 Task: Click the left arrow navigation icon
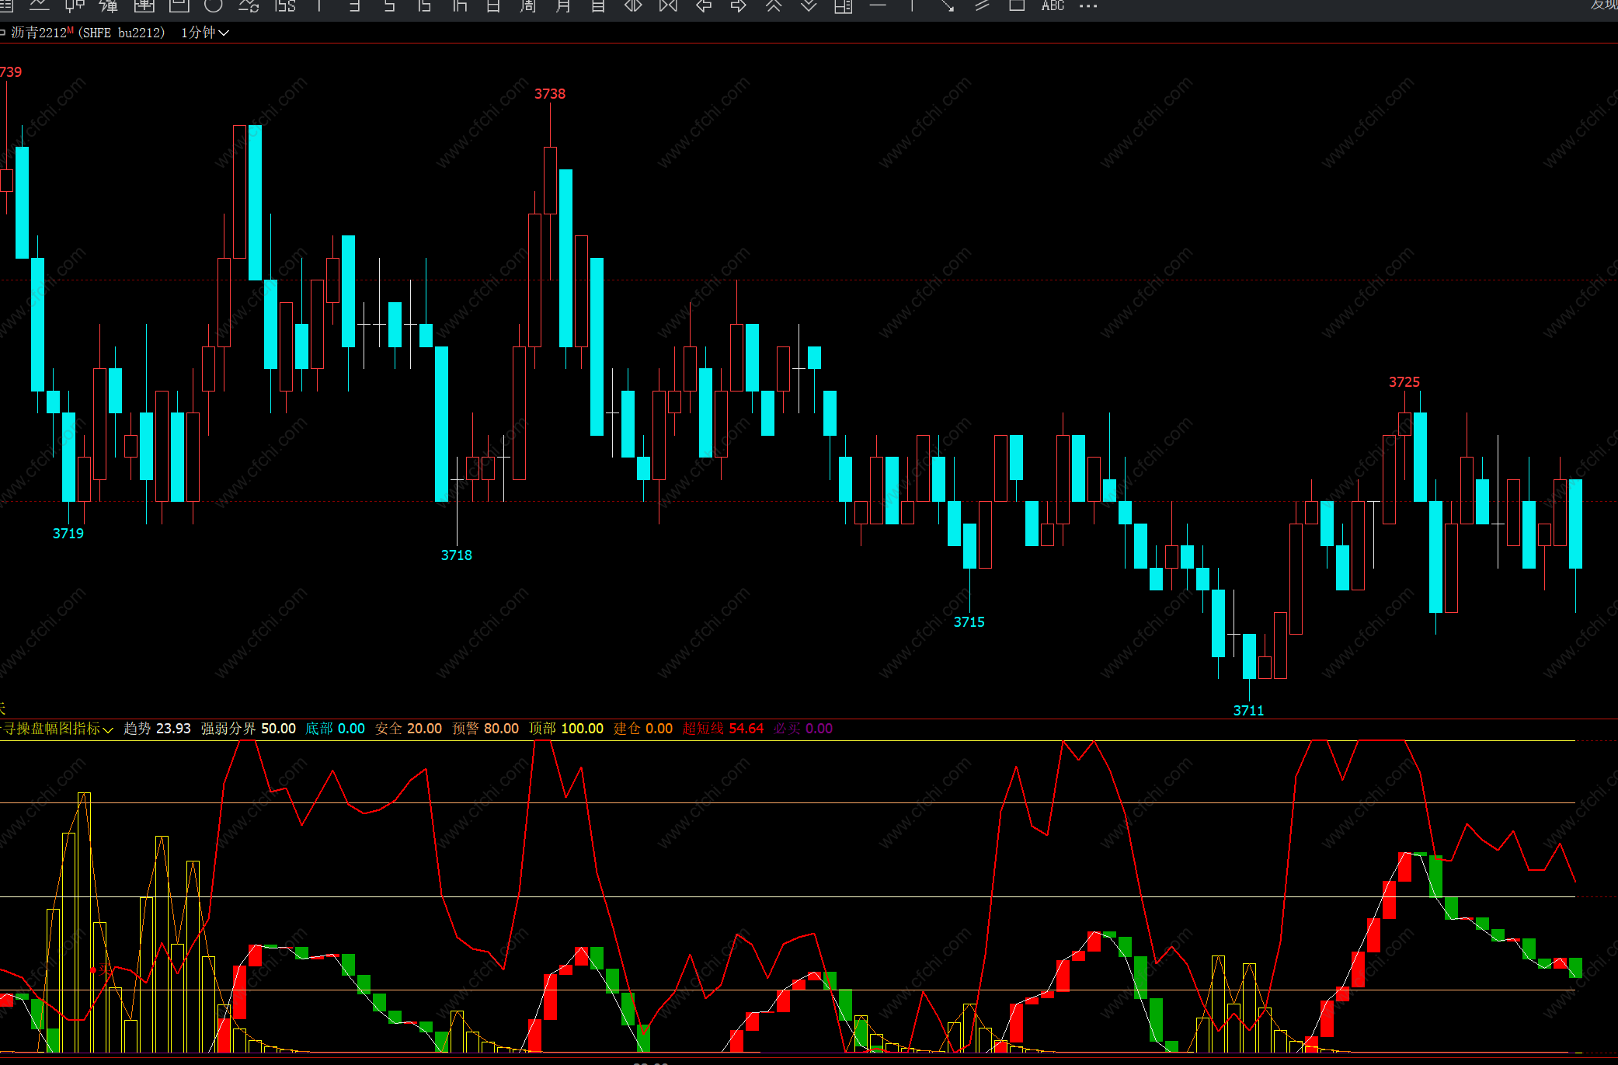pos(704,5)
